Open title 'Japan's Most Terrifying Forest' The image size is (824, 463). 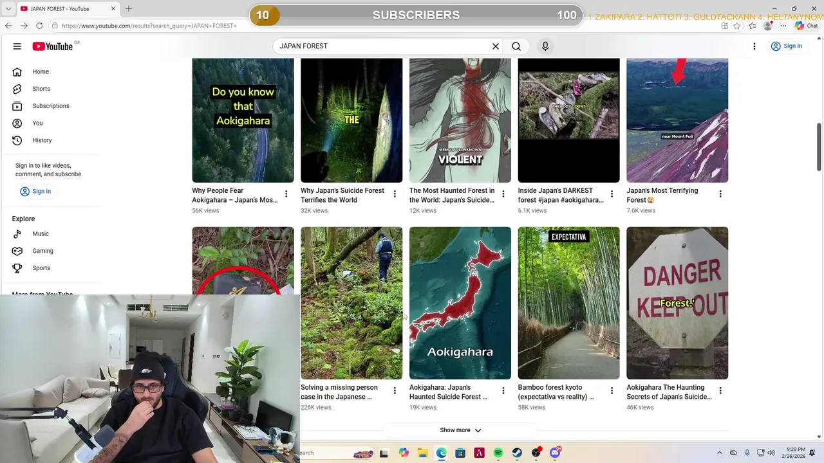click(662, 195)
